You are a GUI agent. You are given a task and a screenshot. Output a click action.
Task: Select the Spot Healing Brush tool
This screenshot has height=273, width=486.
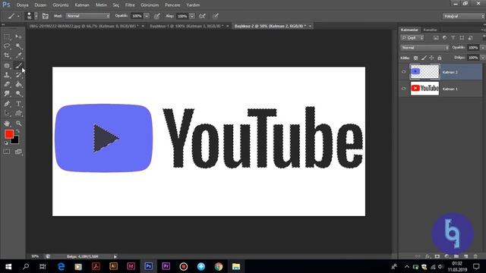click(x=7, y=66)
